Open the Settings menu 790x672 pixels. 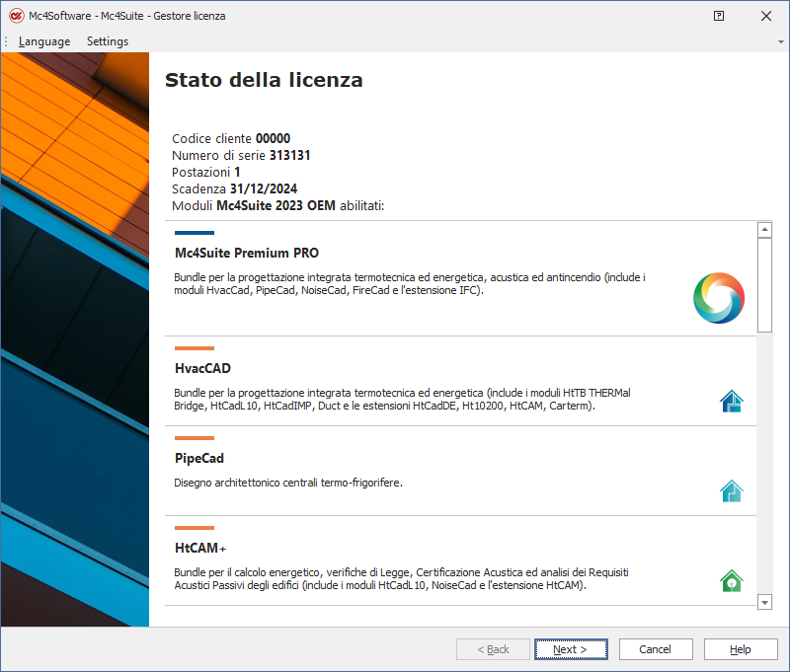[x=108, y=41]
